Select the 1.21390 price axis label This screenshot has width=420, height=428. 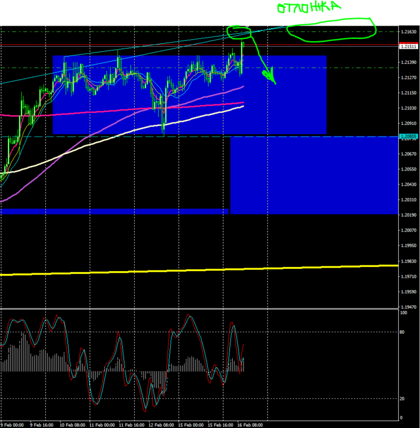coord(409,63)
